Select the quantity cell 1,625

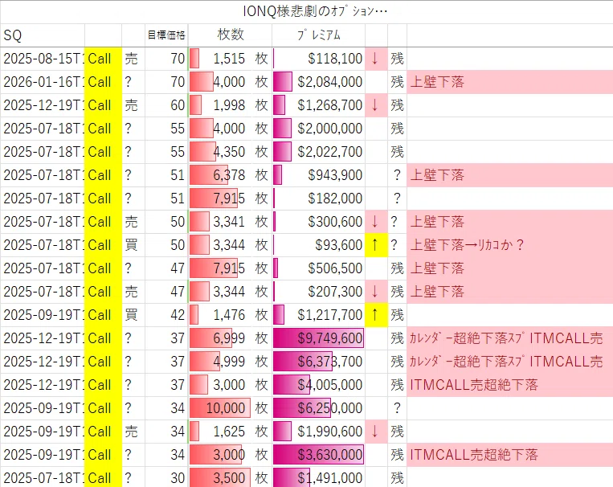point(220,432)
